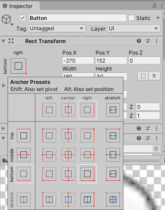Select the top horizontal-stretch anchor preset
The image size is (165, 210).
[x=113, y=135]
